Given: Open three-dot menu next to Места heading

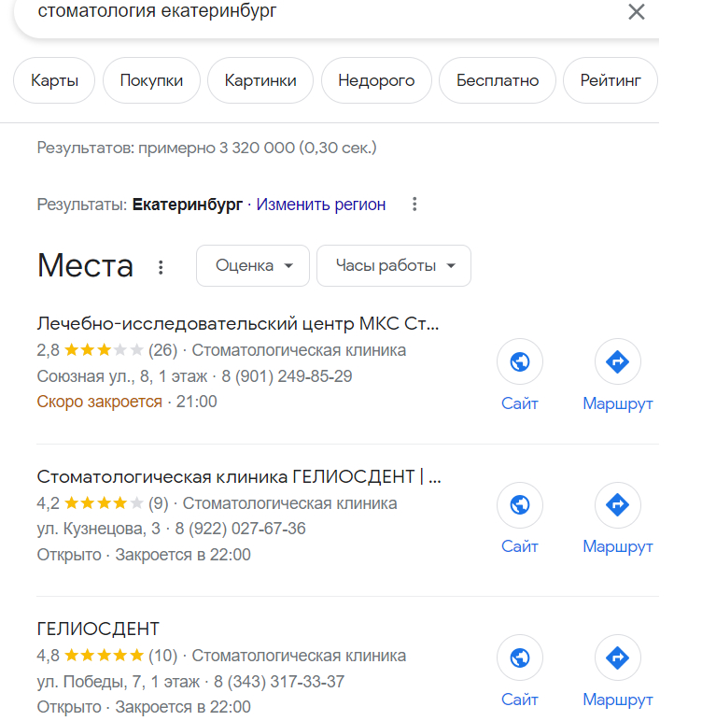Looking at the screenshot, I should [161, 267].
